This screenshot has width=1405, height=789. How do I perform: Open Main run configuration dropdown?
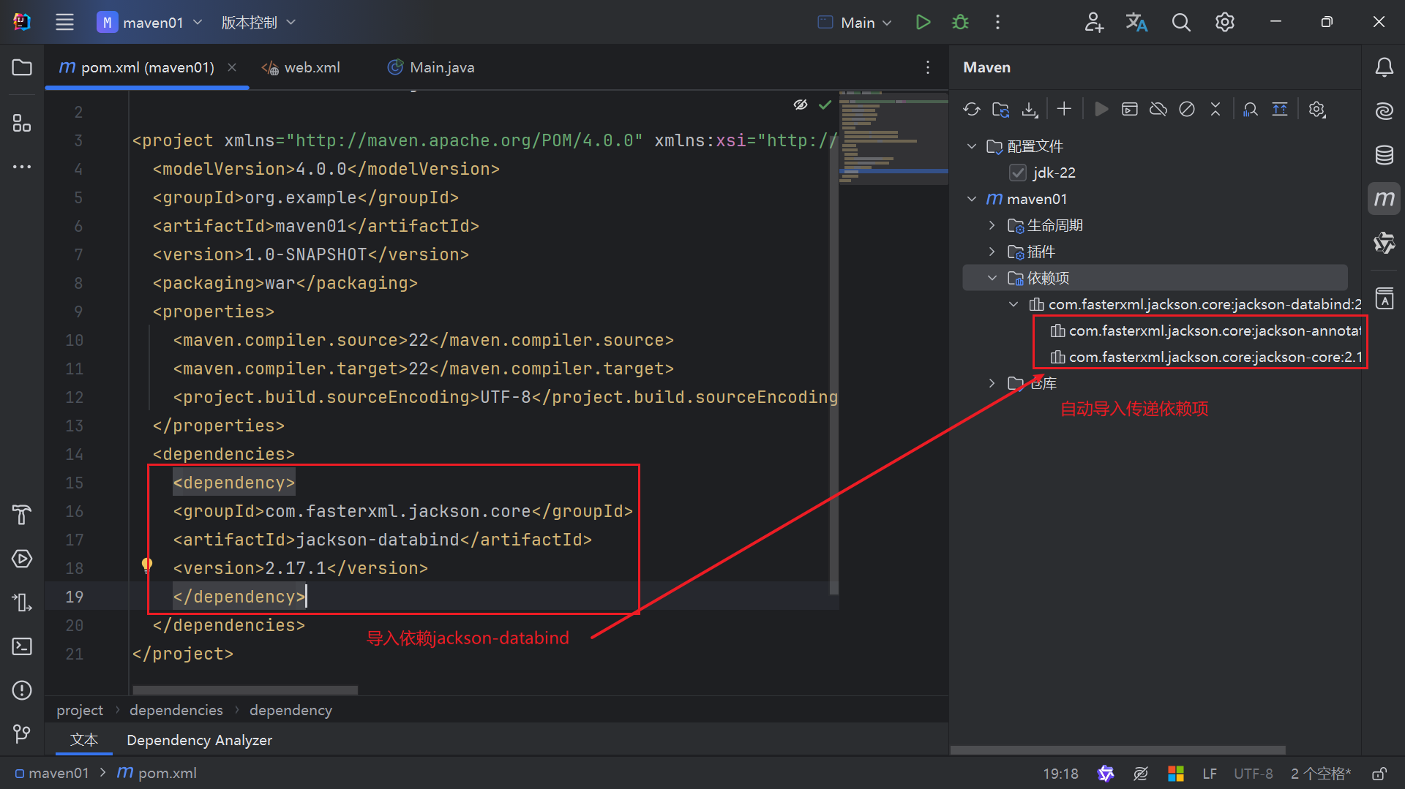click(x=855, y=22)
